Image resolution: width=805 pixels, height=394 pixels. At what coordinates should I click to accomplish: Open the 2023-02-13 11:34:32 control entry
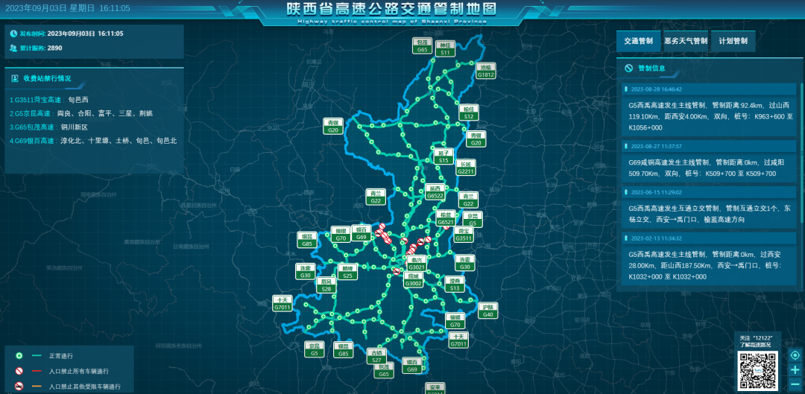tap(710, 259)
